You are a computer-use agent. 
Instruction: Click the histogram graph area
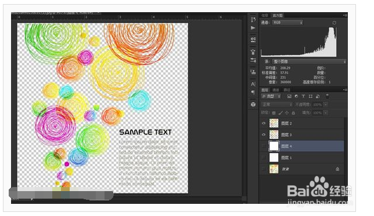tap(299, 42)
